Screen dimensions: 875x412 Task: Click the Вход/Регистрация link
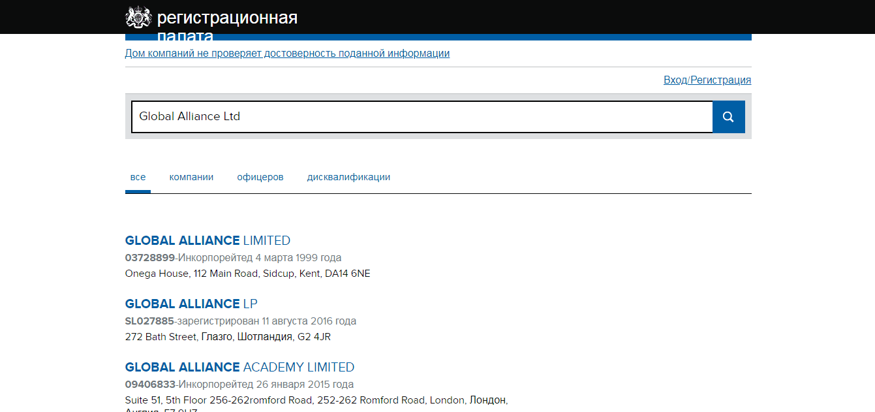(707, 80)
